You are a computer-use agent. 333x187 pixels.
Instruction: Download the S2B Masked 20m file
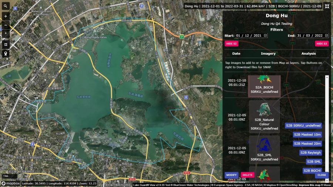pos(307,143)
